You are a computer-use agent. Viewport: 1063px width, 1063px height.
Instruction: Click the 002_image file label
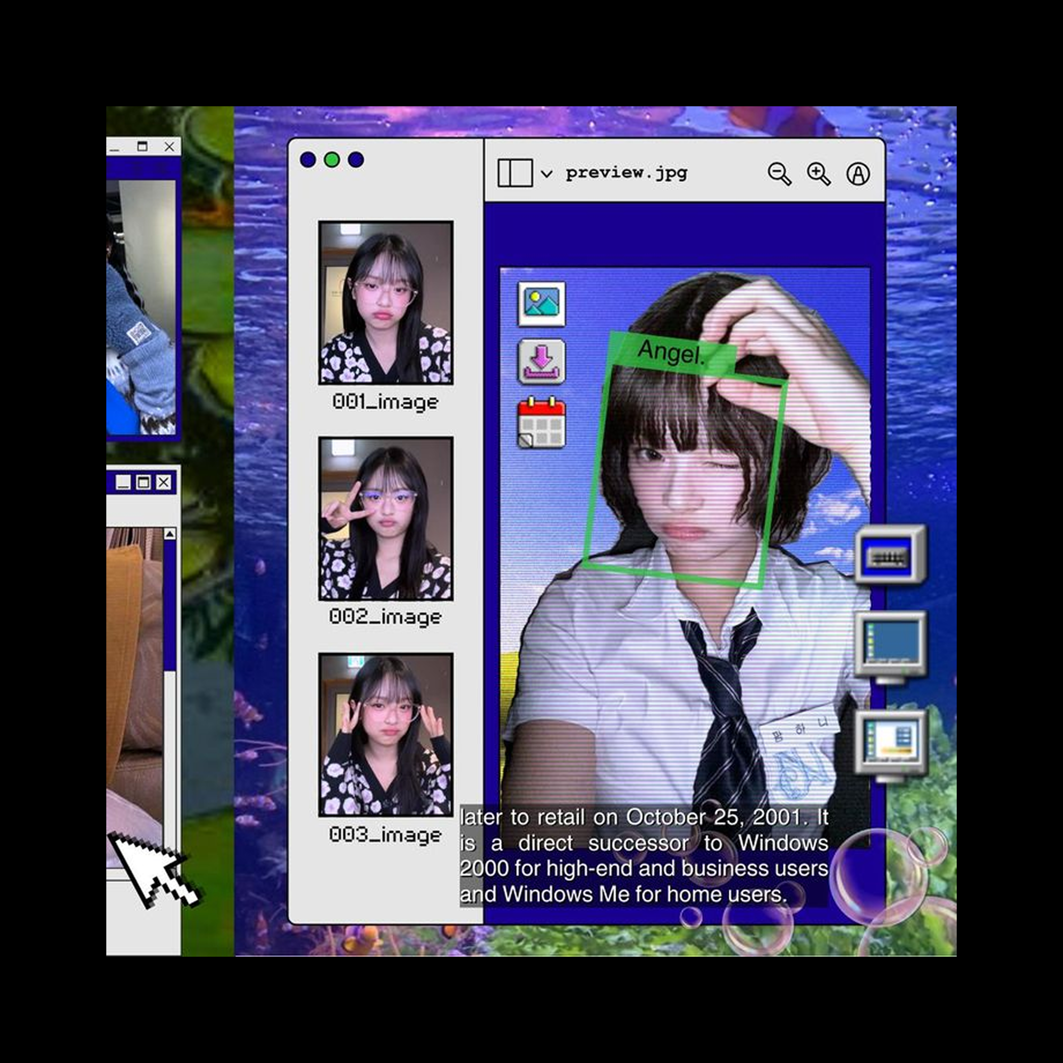(x=386, y=617)
